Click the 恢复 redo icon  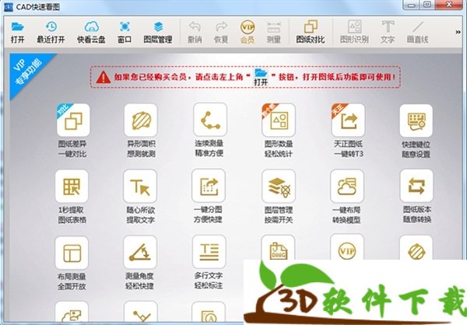(x=221, y=32)
